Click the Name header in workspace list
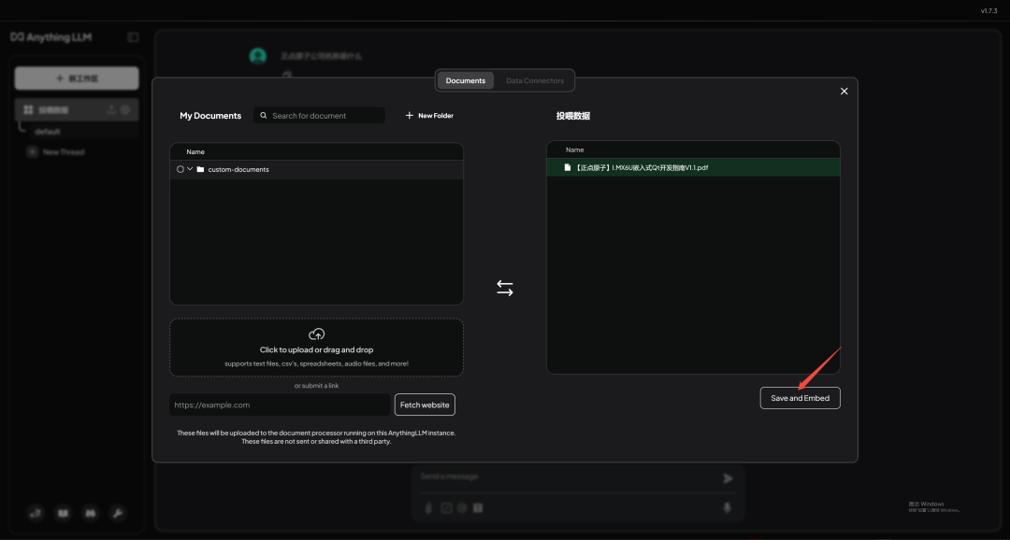Screen dimensions: 1010x540 574,150
